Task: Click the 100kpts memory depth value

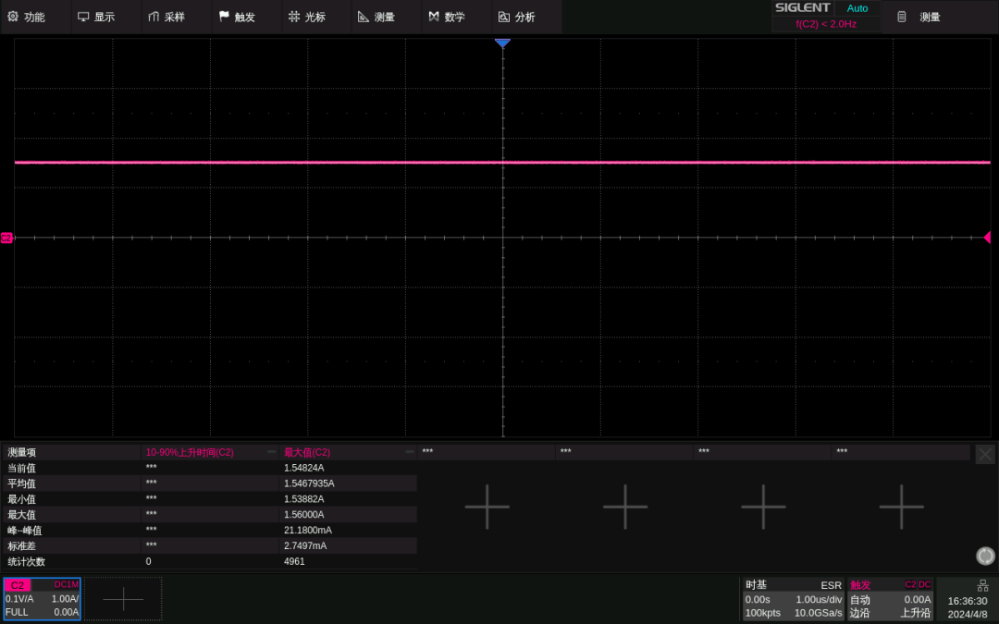Action: (762, 613)
